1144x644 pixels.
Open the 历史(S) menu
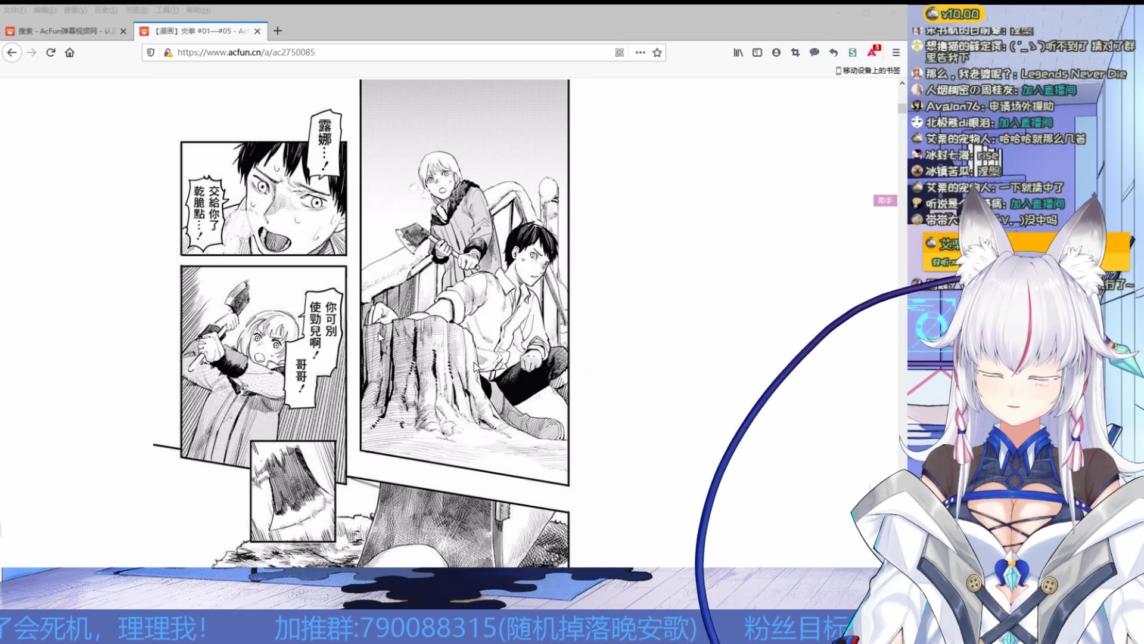(x=106, y=10)
